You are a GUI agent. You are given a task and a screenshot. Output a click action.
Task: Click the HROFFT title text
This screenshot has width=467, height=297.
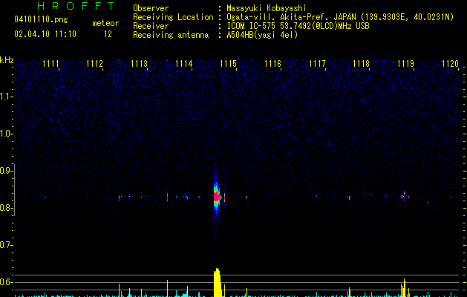tap(76, 6)
